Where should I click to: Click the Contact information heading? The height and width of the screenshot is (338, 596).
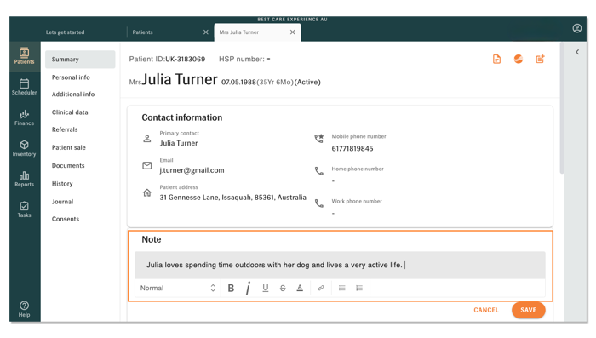182,117
